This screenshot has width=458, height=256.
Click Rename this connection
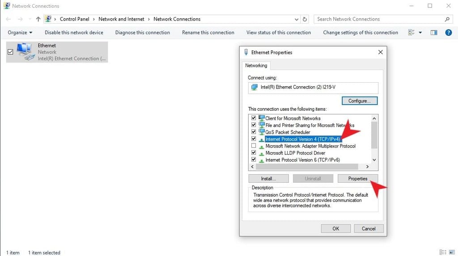tap(208, 33)
